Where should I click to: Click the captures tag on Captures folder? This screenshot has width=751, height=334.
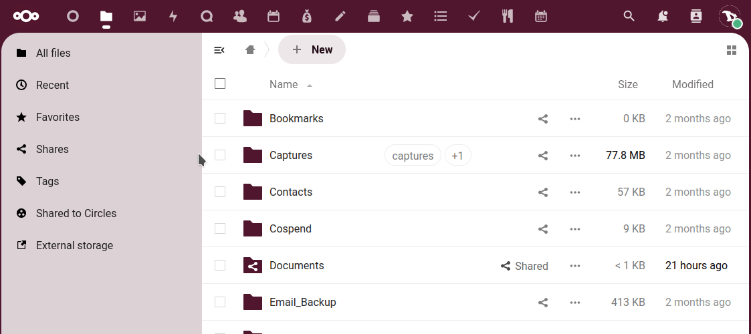point(413,156)
